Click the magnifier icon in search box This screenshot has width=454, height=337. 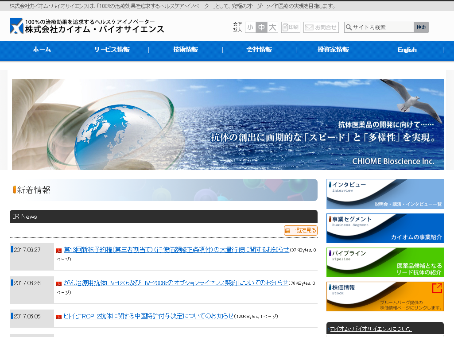click(349, 27)
